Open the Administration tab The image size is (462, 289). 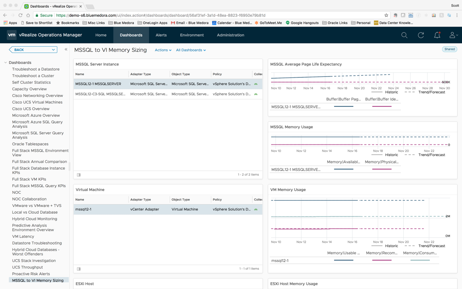(230, 35)
